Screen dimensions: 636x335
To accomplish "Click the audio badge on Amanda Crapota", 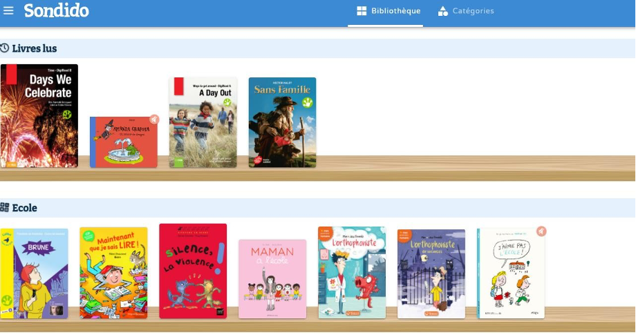I will [x=153, y=119].
